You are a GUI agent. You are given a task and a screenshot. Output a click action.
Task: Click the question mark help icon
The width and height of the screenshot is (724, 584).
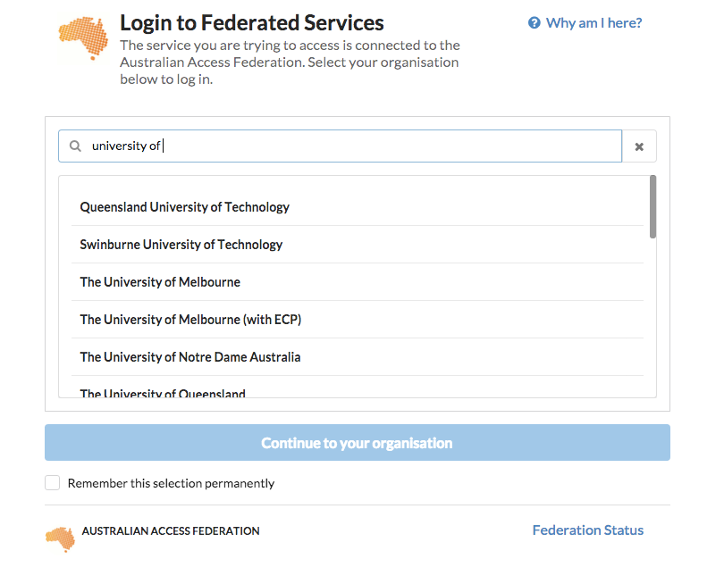coord(535,23)
